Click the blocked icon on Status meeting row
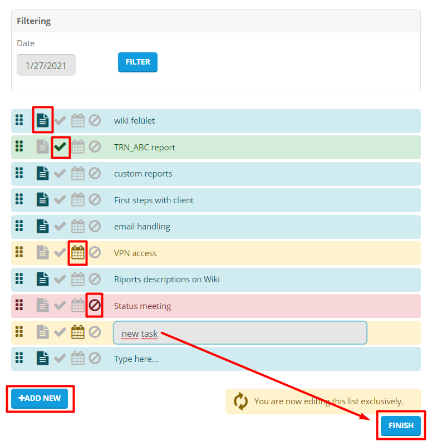The width and height of the screenshot is (432, 441). 95,306
